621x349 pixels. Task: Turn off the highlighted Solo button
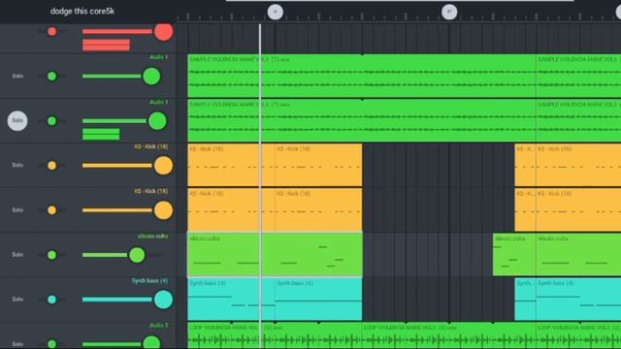17,120
